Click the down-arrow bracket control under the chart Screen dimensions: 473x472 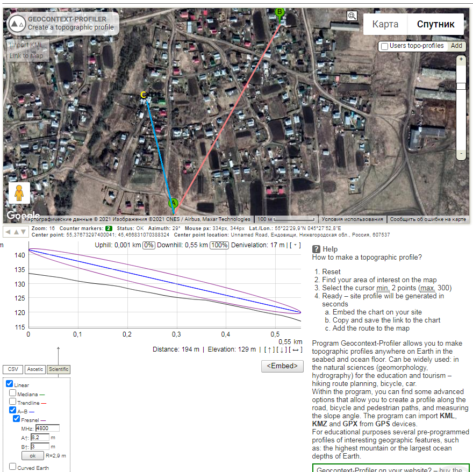pos(282,349)
